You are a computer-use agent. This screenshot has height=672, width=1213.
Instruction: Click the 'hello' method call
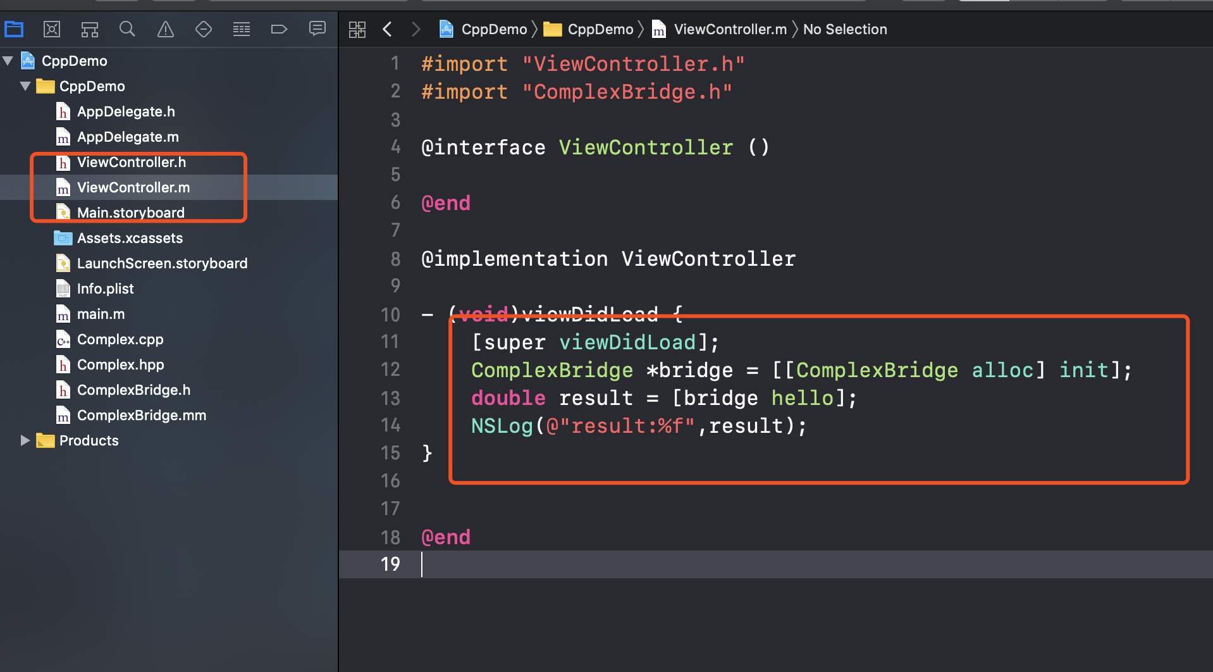(x=803, y=398)
